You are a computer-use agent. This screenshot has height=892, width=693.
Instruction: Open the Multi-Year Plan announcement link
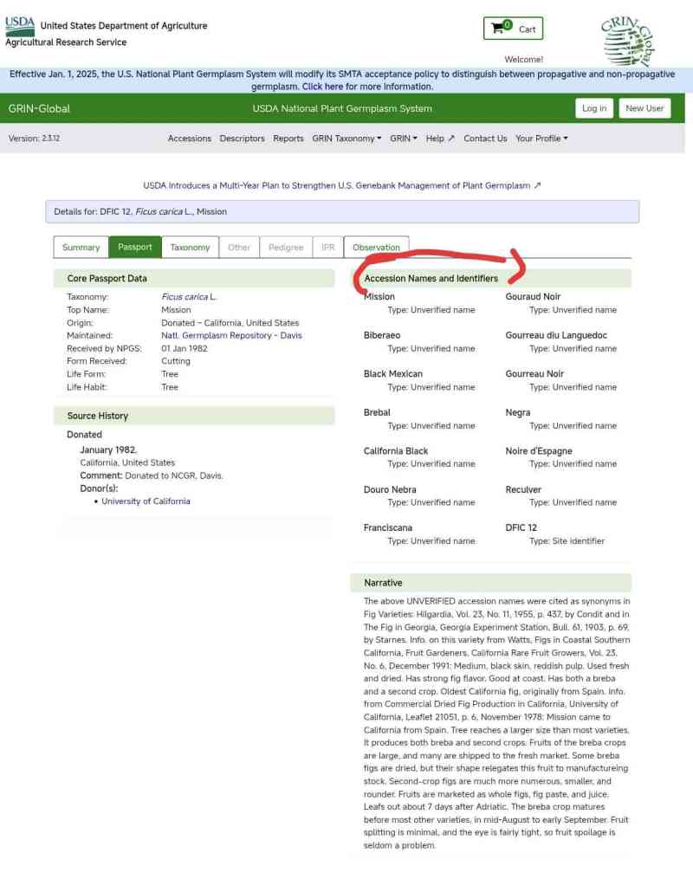[x=341, y=185]
